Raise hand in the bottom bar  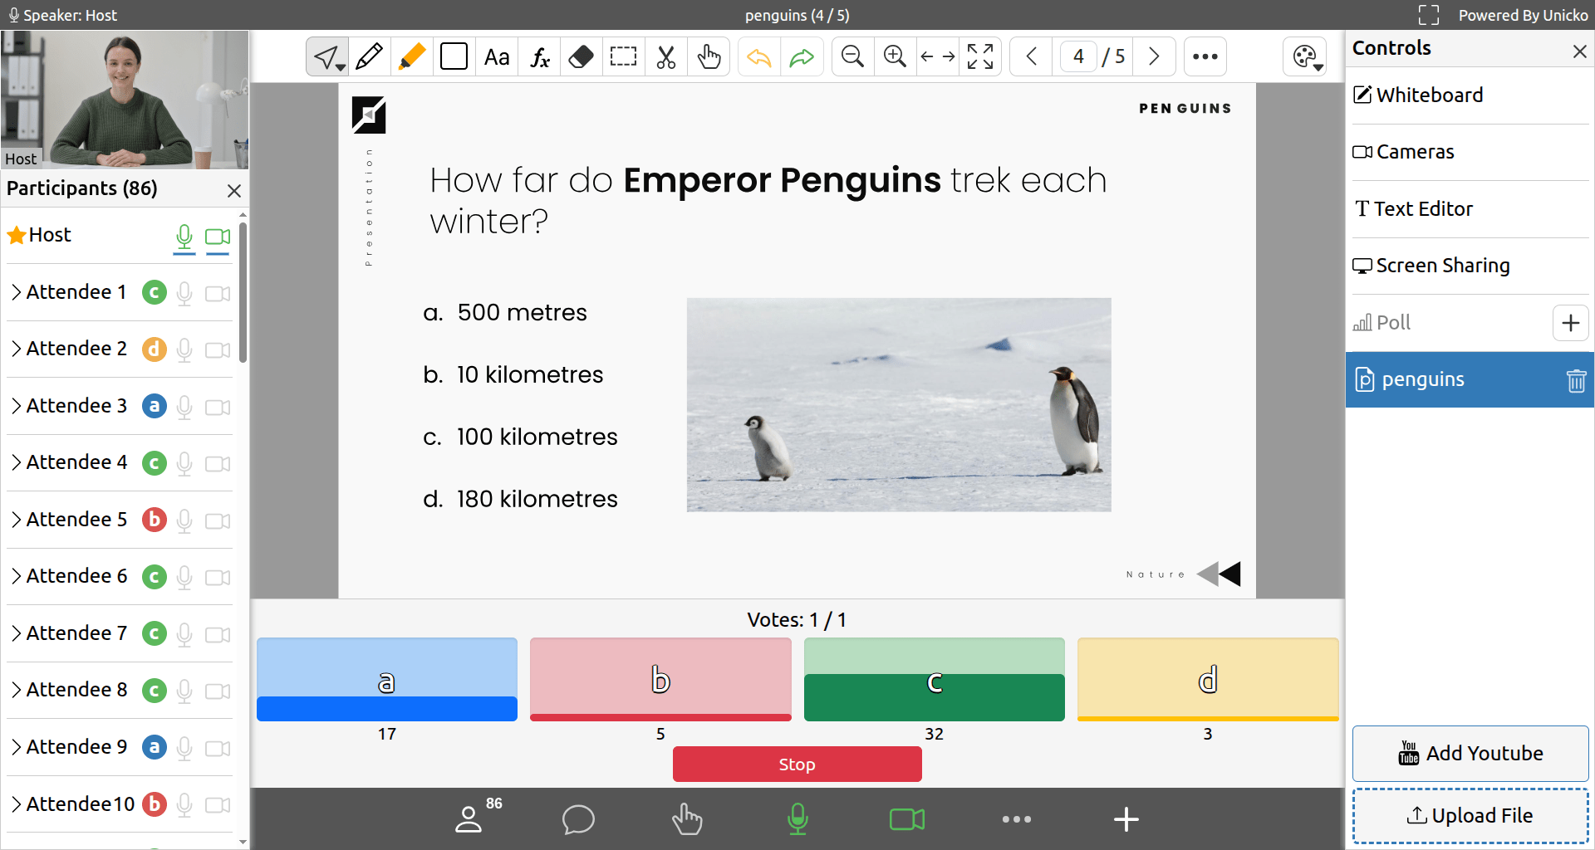click(x=687, y=819)
